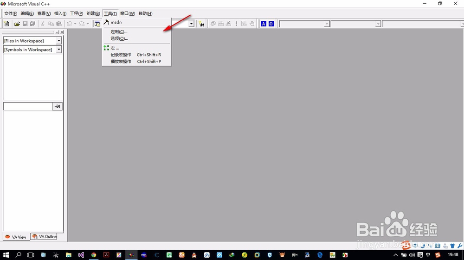464x260 pixels.
Task: Choose 定制(C)... menu entry
Action: (x=137, y=31)
